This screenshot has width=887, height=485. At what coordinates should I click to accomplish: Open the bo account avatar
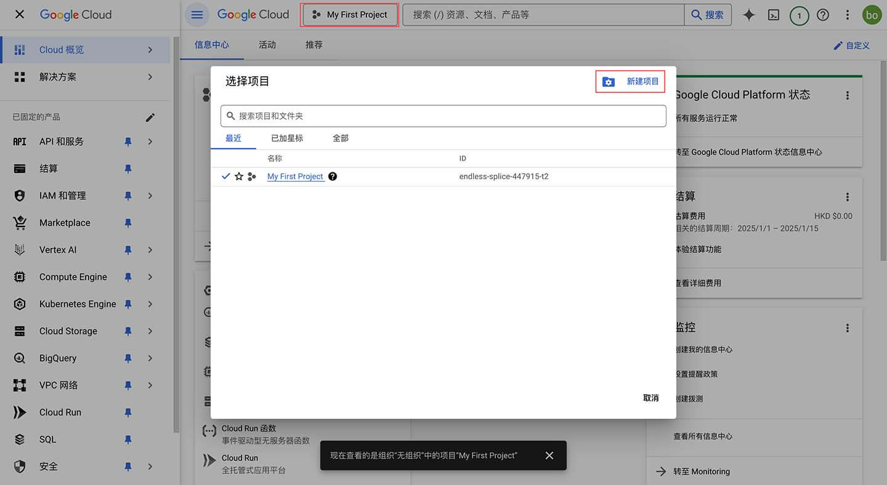pos(872,15)
